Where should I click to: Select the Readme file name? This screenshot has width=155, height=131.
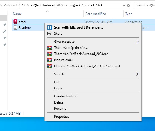24,28
